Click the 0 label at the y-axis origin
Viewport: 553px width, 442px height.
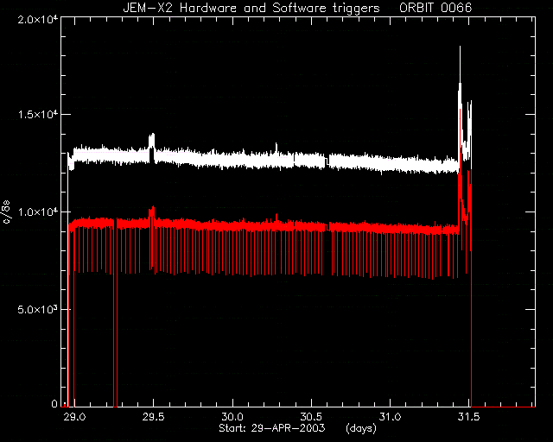click(x=54, y=403)
